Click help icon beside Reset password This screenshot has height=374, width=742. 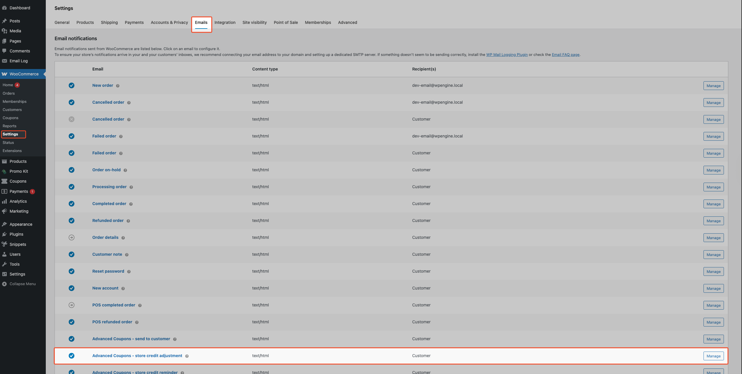point(129,271)
